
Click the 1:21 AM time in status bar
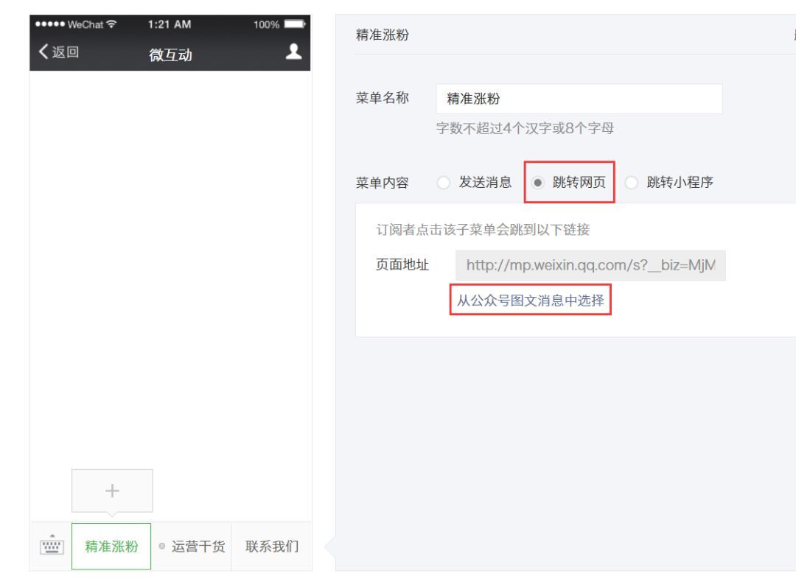click(x=170, y=24)
